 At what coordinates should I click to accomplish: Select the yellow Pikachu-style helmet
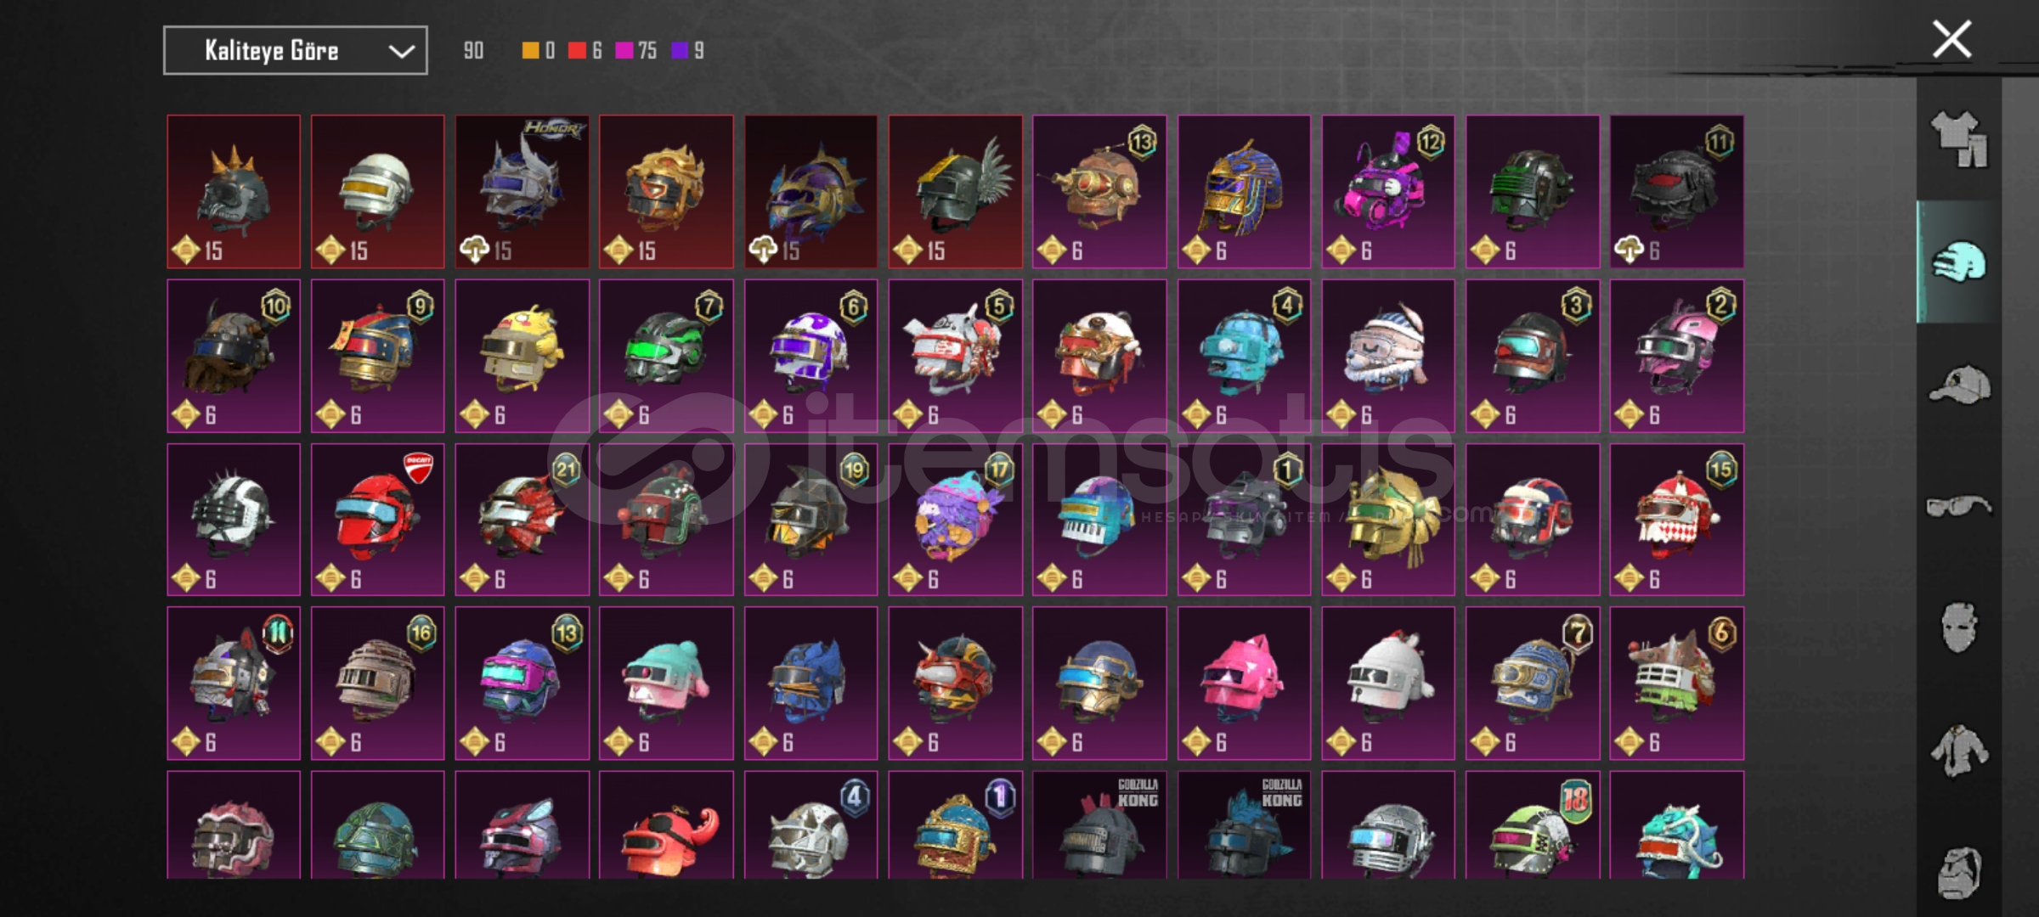point(522,355)
